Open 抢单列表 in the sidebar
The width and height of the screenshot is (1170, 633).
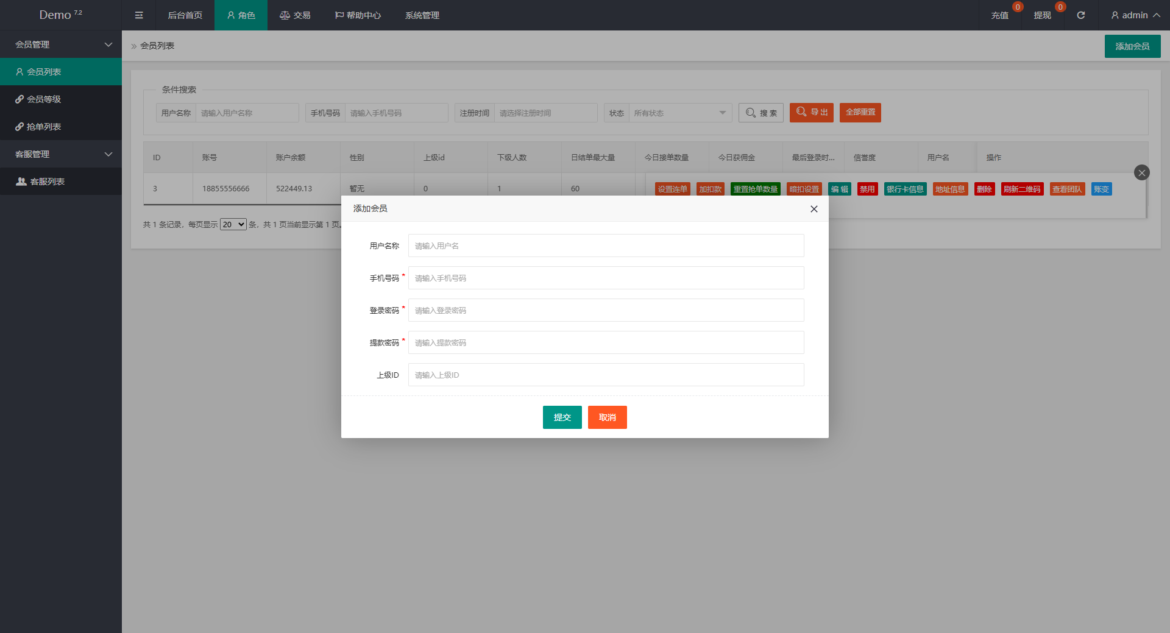tap(43, 127)
